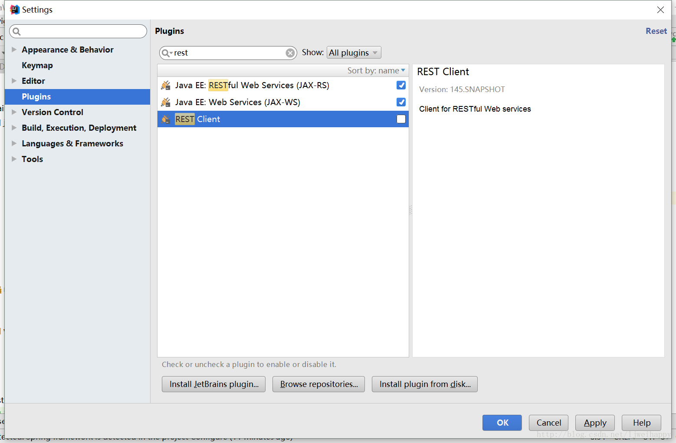The height and width of the screenshot is (443, 676).
Task: Confirm settings with OK button
Action: coord(502,423)
